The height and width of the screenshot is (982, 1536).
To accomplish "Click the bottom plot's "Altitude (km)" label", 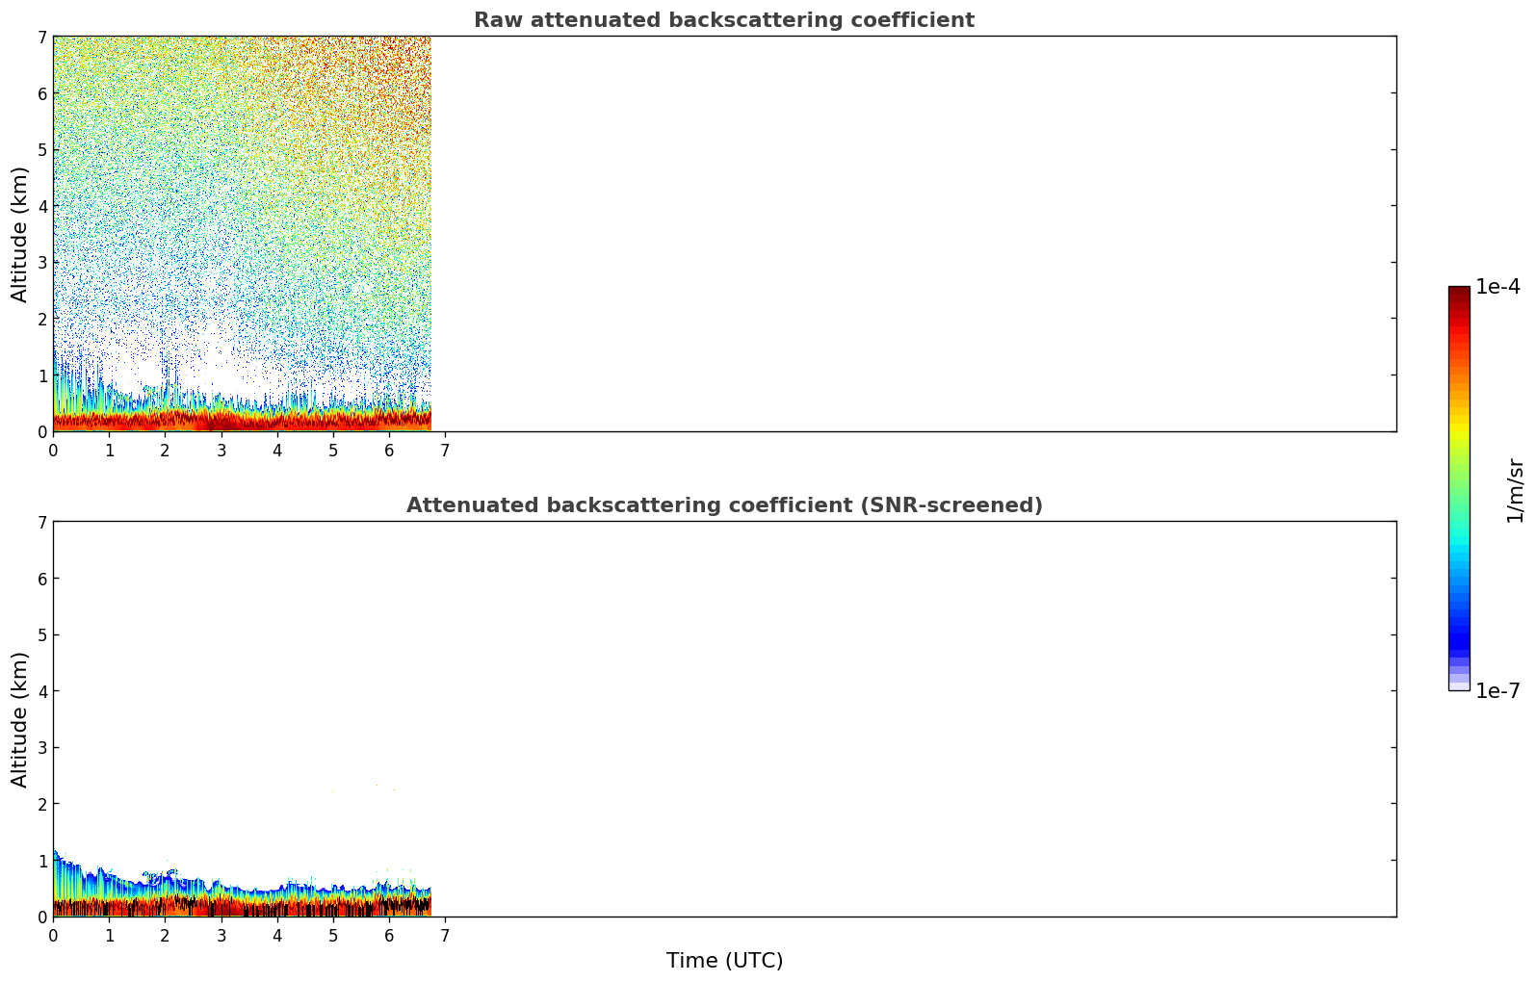I will [20, 719].
